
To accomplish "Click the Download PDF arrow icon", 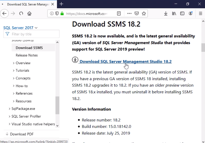I will [7, 134].
